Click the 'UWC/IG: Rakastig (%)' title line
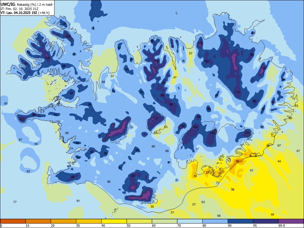304x228 pixels. pyautogui.click(x=26, y=4)
